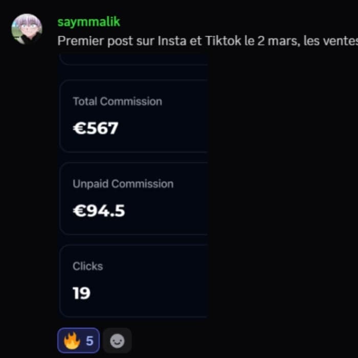Click the fire reaction count 5

(89, 341)
